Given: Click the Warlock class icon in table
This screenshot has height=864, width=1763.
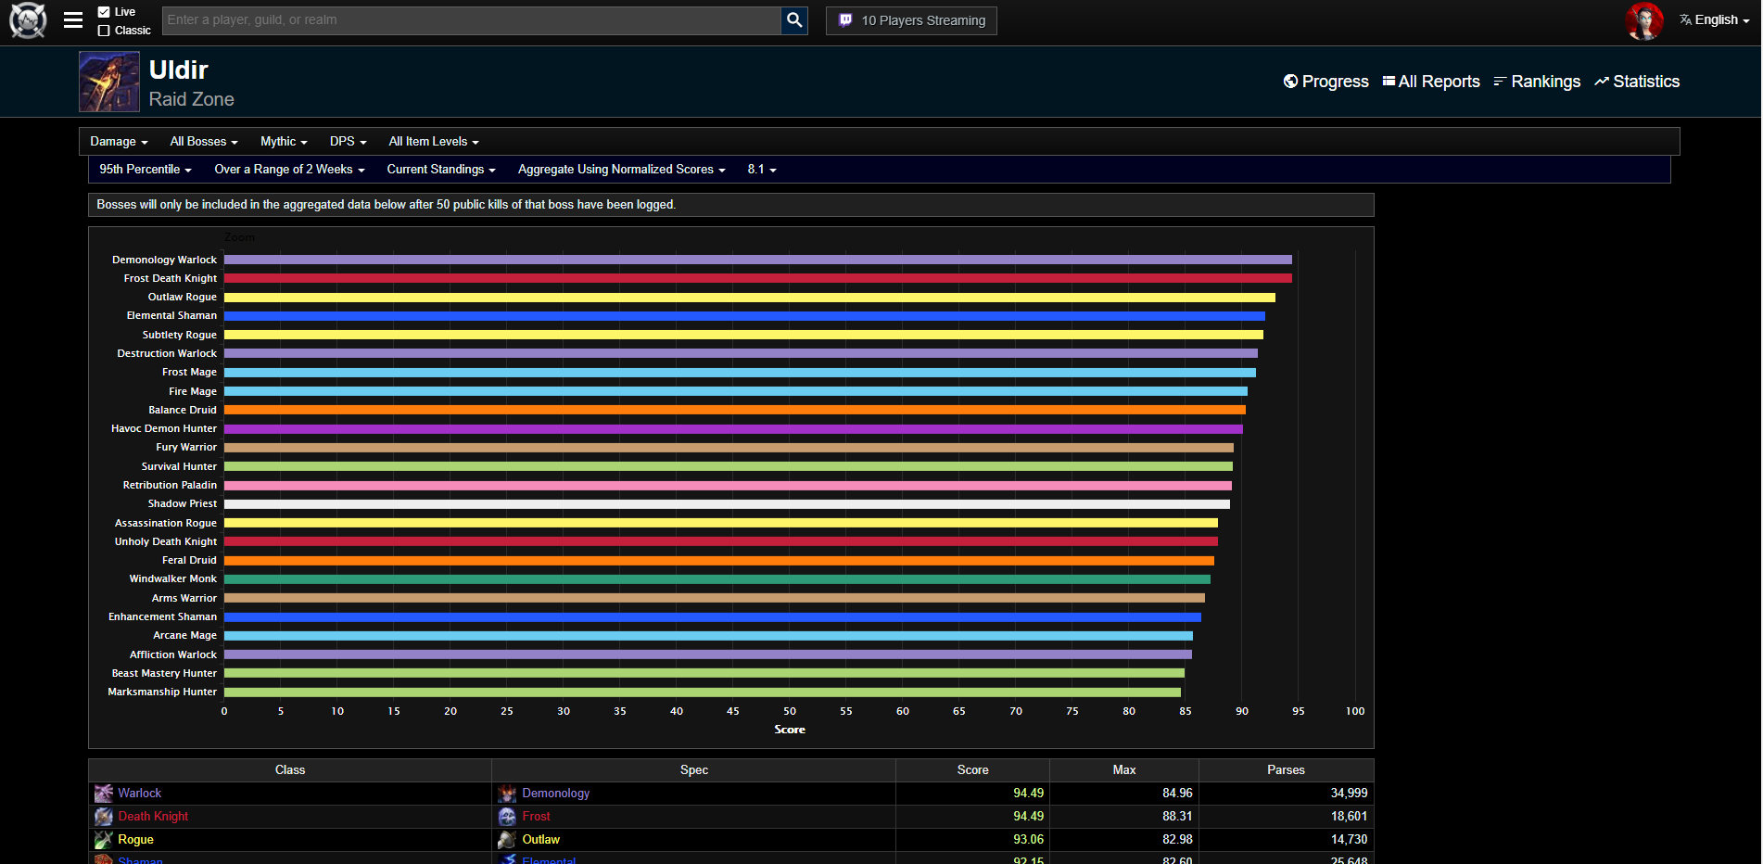Looking at the screenshot, I should [x=104, y=794].
